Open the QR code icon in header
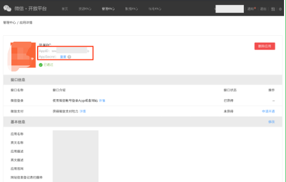 coord(273,9)
